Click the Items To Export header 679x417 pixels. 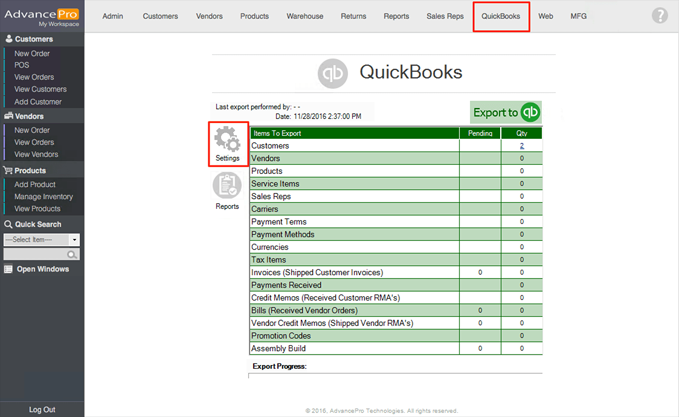click(355, 133)
